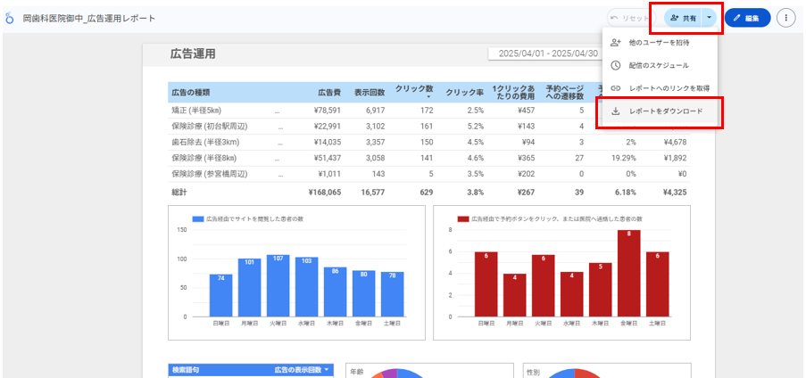Sort table by クリック数 column header
This screenshot has height=378, width=806.
coord(414,92)
